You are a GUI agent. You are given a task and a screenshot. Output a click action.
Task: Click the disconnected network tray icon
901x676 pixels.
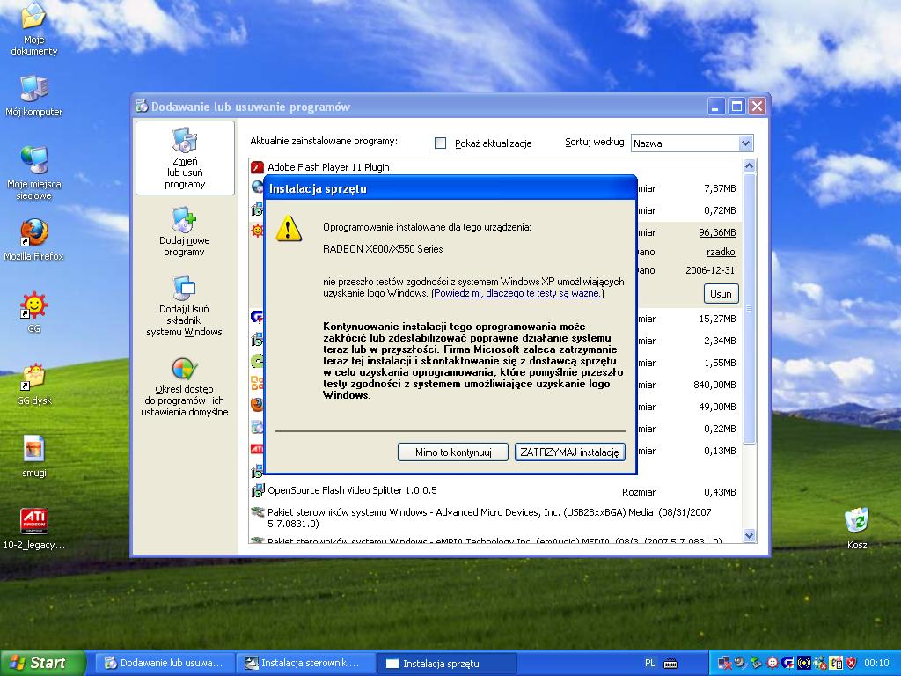[724, 664]
